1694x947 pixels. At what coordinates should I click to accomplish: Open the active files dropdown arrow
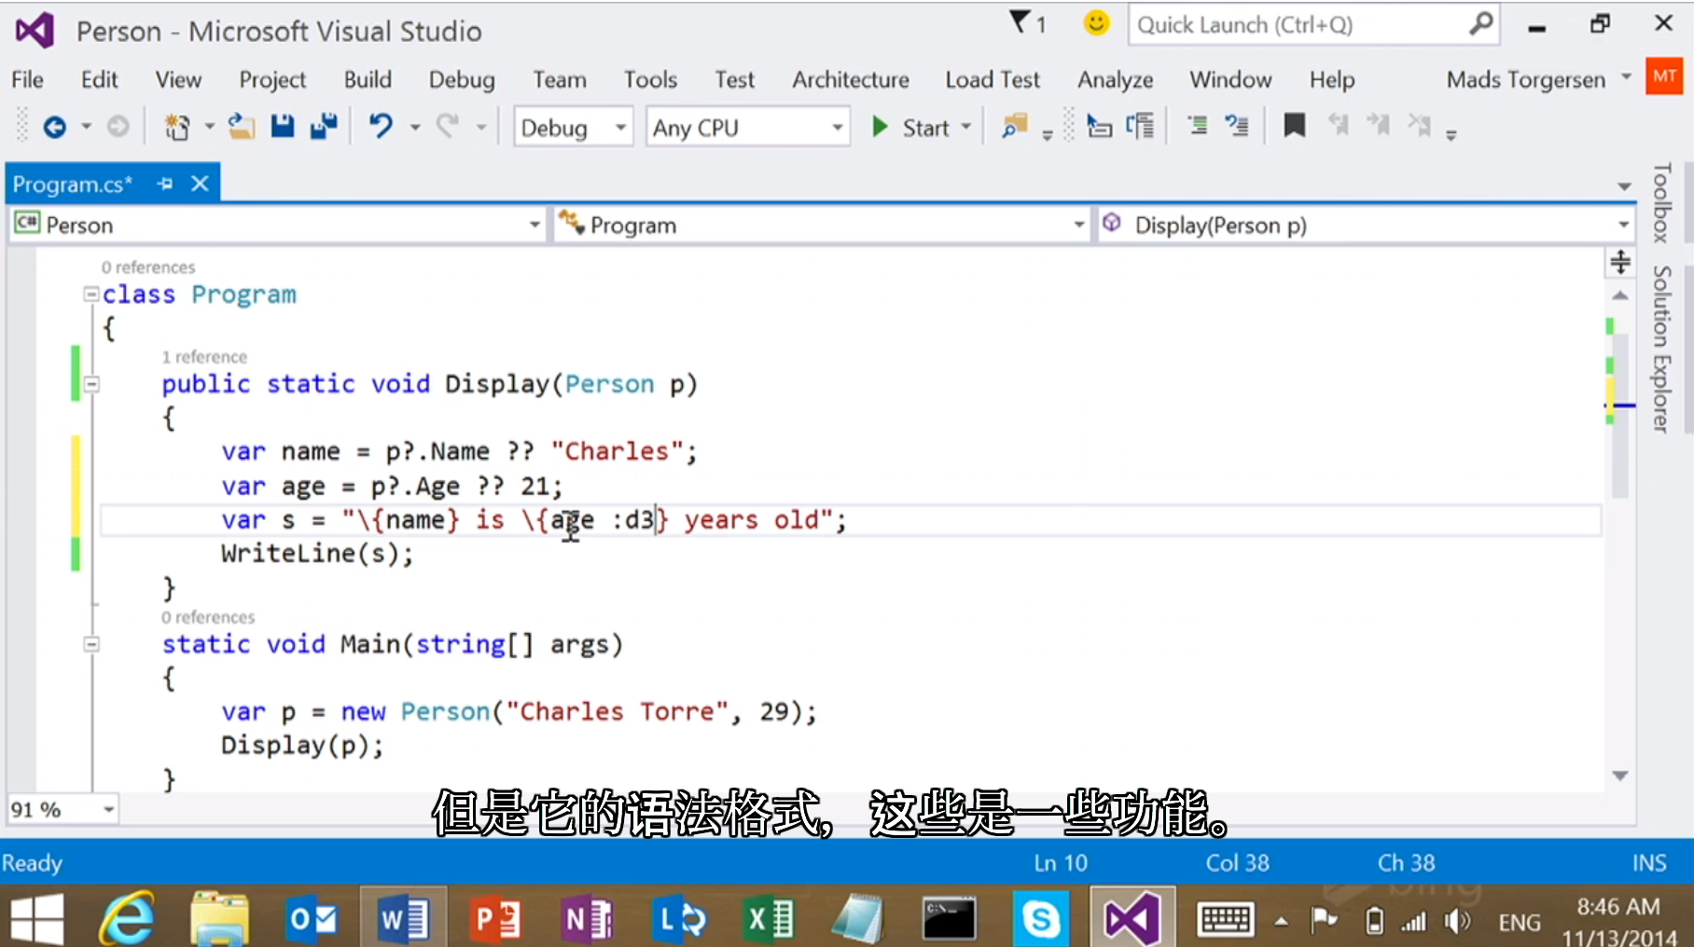click(x=1624, y=186)
